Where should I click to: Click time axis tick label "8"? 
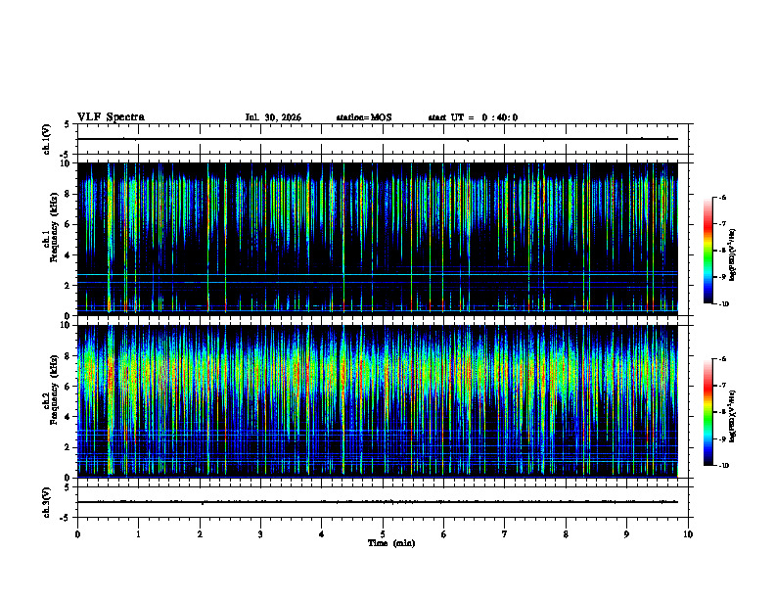click(x=566, y=534)
